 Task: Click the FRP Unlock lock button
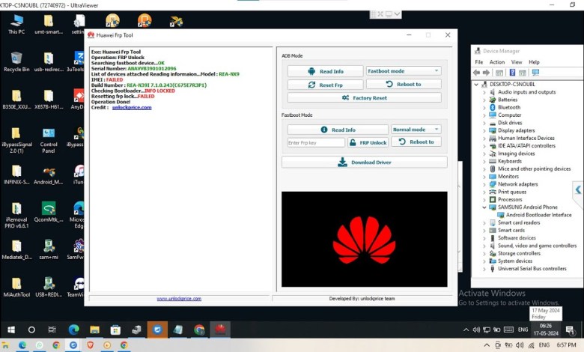point(368,142)
